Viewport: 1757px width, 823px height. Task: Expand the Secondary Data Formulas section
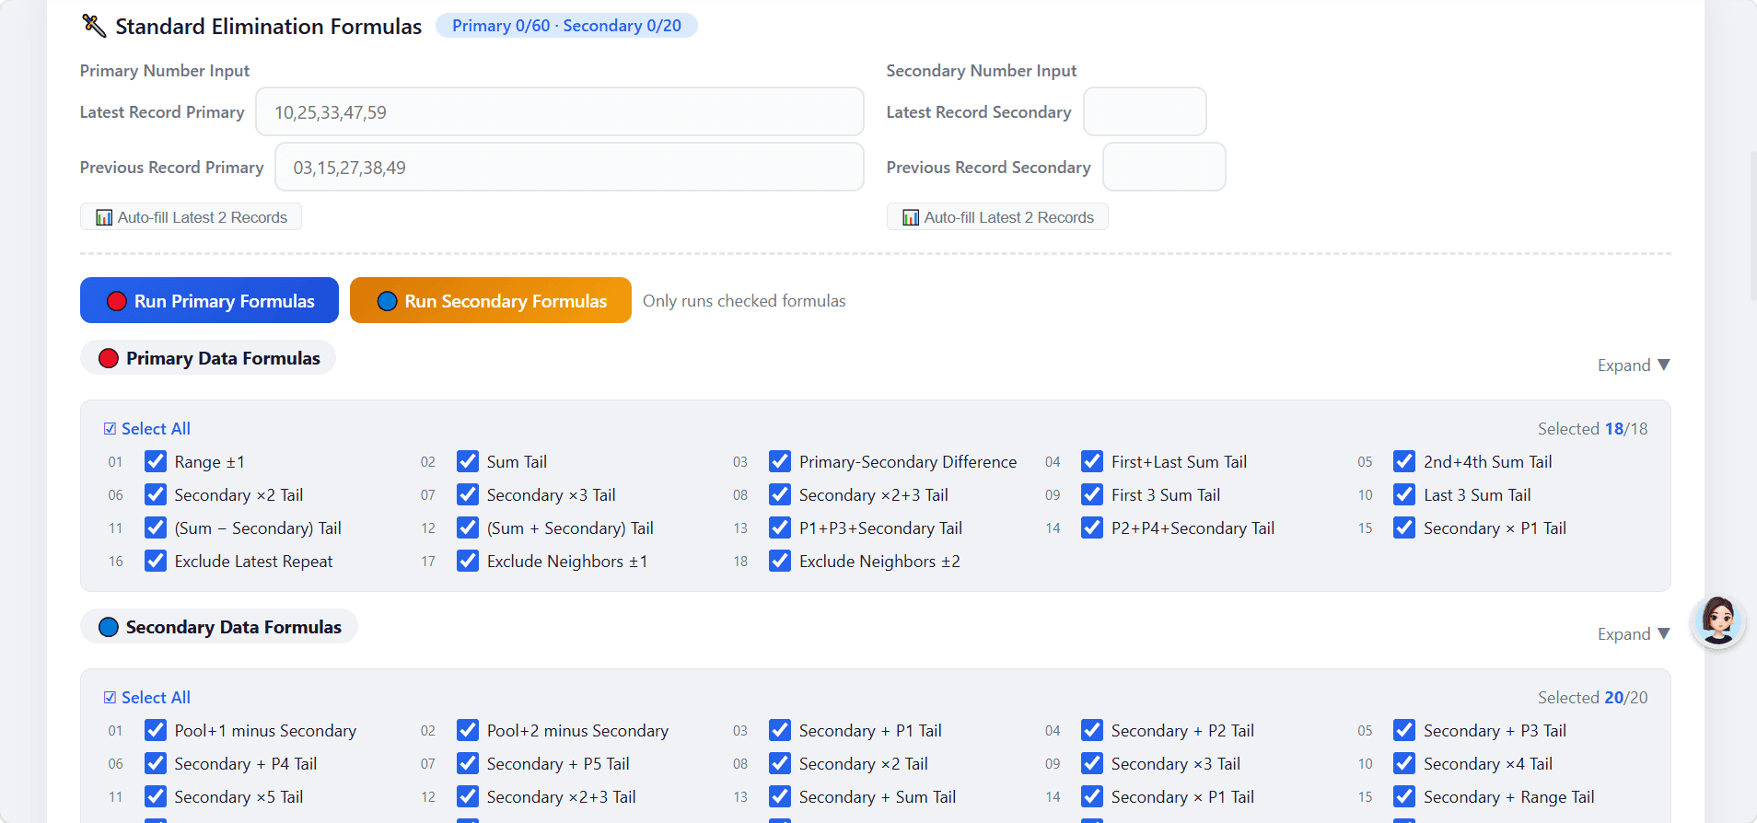[x=1634, y=634]
